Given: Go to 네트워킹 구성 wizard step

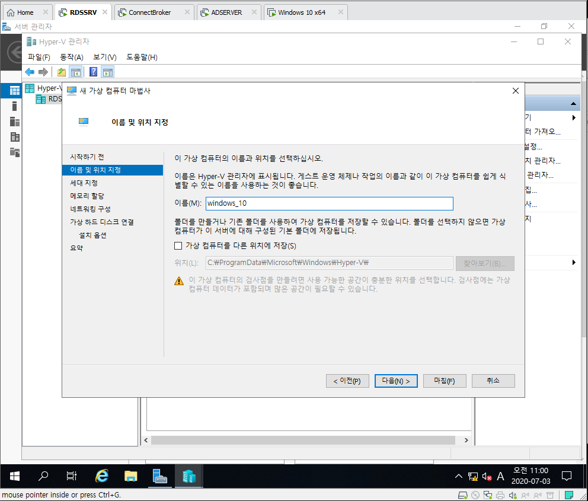Looking at the screenshot, I should pyautogui.click(x=90, y=209).
